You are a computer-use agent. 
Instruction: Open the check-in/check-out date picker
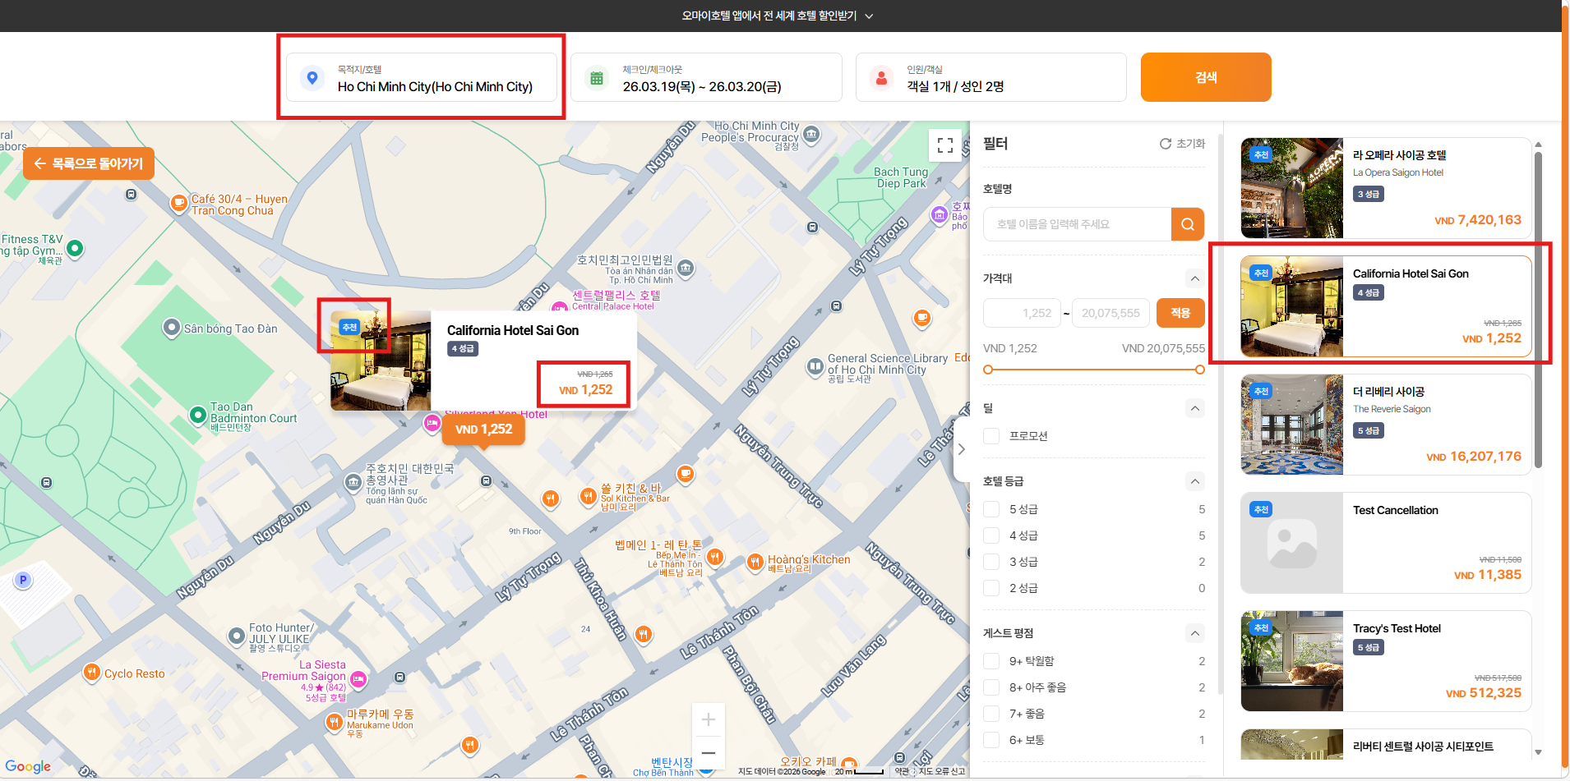click(x=706, y=77)
